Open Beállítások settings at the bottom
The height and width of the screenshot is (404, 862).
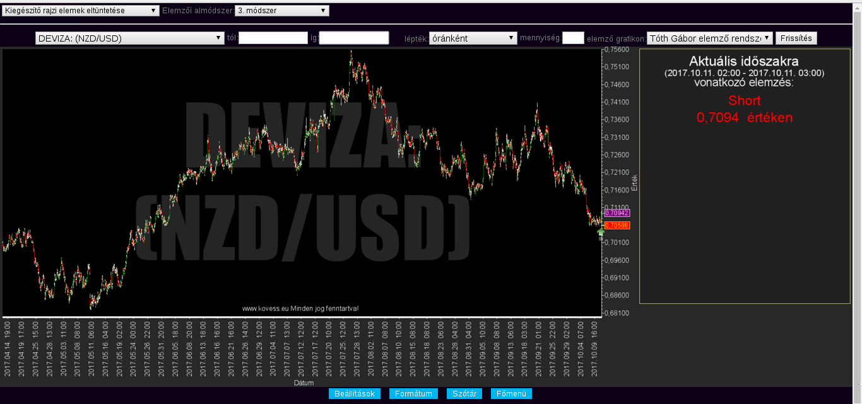click(355, 394)
